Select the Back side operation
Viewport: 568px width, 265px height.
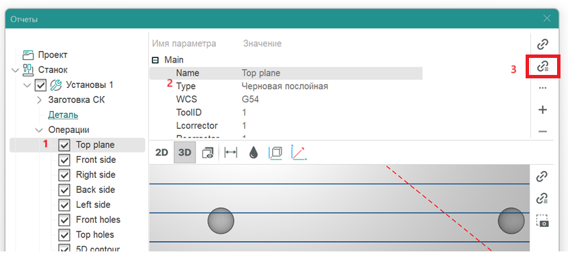click(x=95, y=190)
